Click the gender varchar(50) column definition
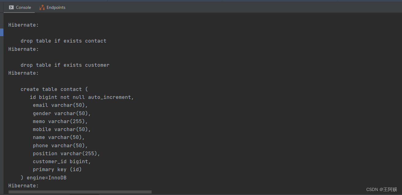 [x=62, y=113]
